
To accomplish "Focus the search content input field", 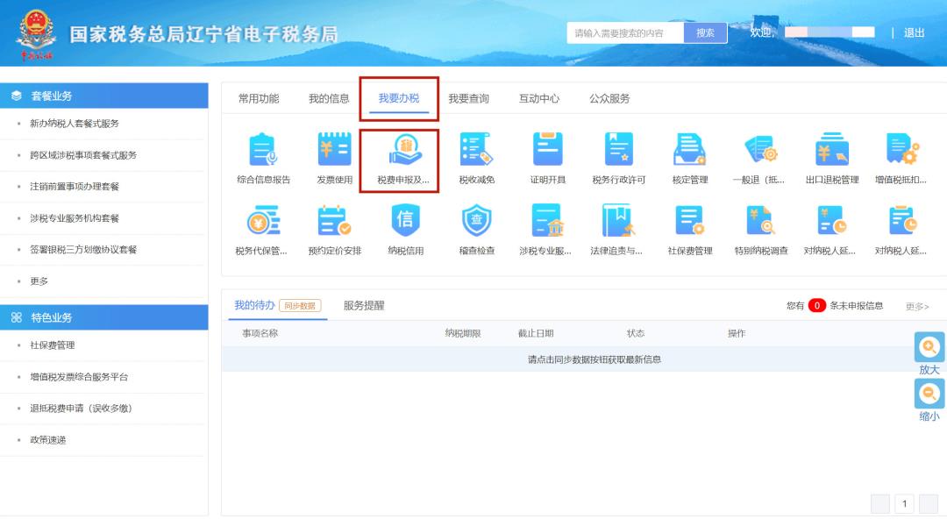I will [624, 33].
